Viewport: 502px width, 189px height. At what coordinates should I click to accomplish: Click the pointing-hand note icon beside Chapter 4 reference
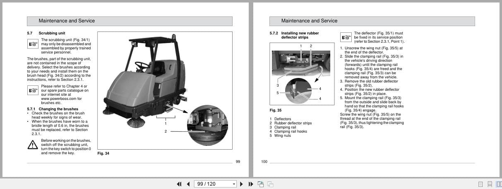[x=33, y=90]
